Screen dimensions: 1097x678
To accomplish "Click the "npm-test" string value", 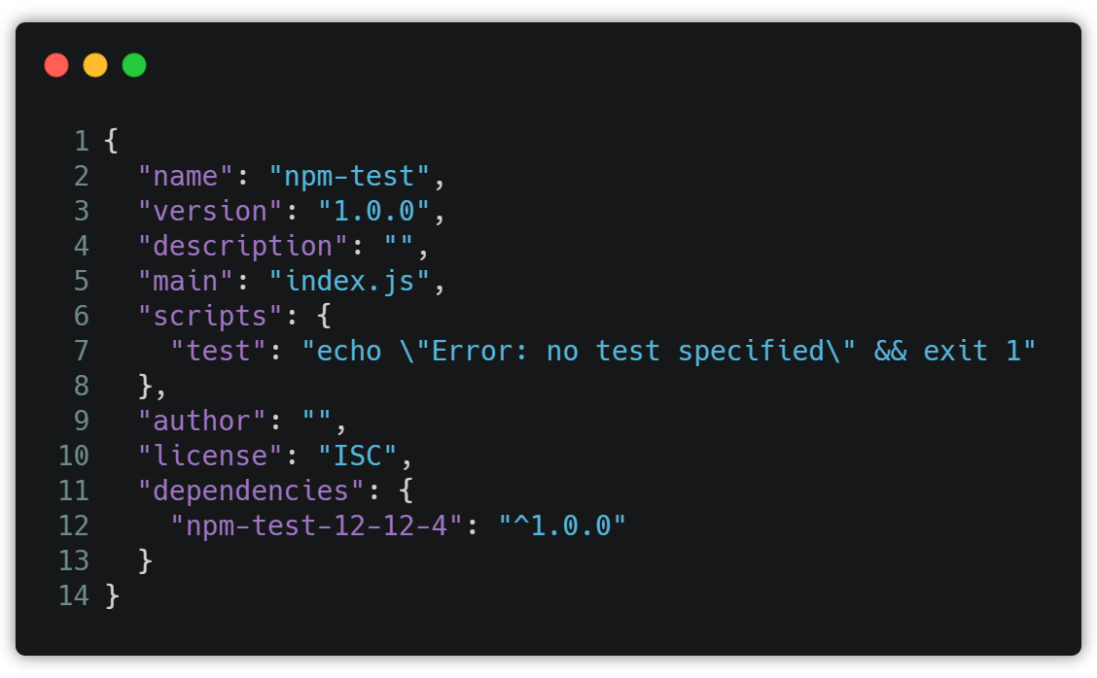I will [349, 176].
